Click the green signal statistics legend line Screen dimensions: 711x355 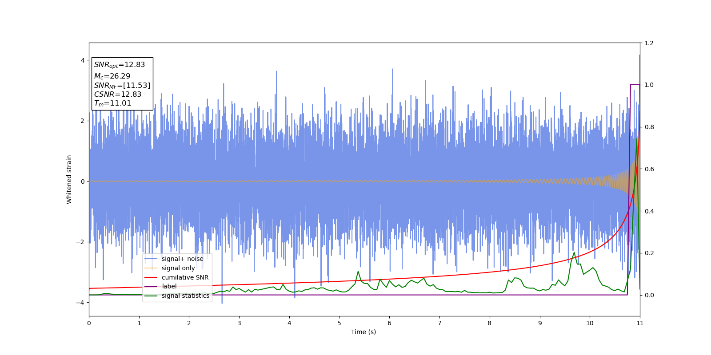tap(151, 296)
